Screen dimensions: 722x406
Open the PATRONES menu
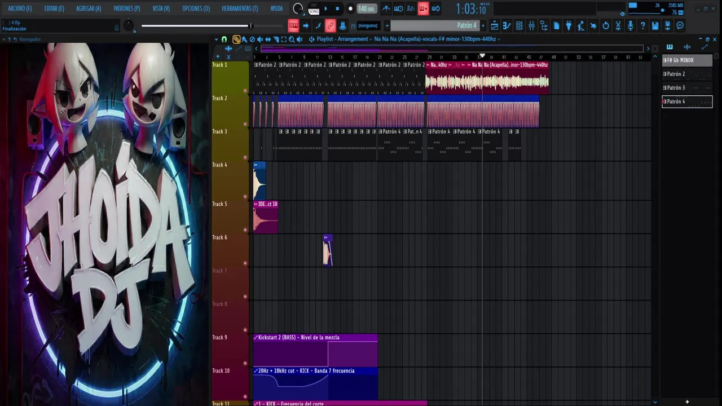click(126, 8)
